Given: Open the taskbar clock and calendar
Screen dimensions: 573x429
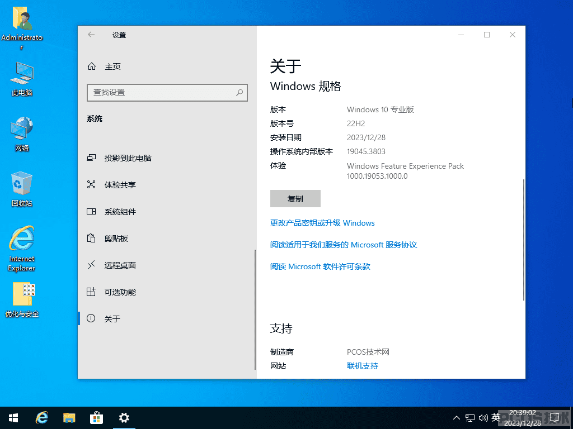Looking at the screenshot, I should coord(523,418).
